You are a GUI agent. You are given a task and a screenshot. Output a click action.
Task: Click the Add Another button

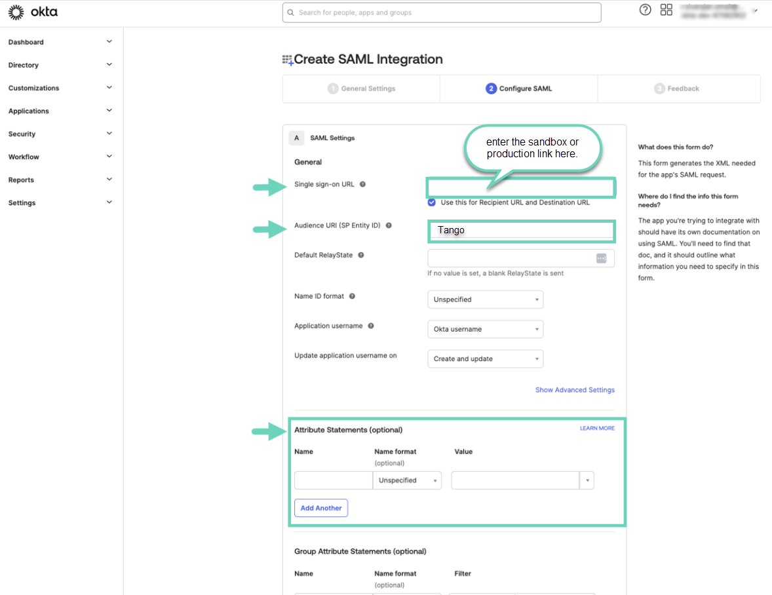pos(321,508)
